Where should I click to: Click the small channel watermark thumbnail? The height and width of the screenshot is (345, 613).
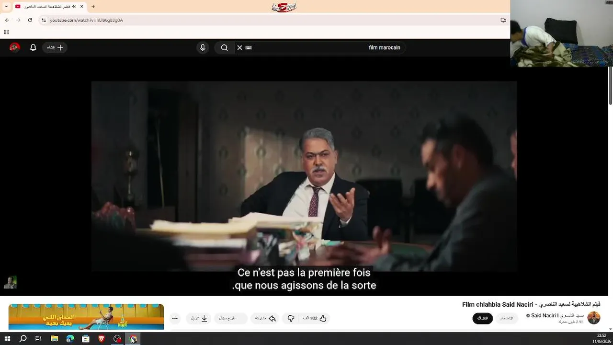(x=10, y=282)
